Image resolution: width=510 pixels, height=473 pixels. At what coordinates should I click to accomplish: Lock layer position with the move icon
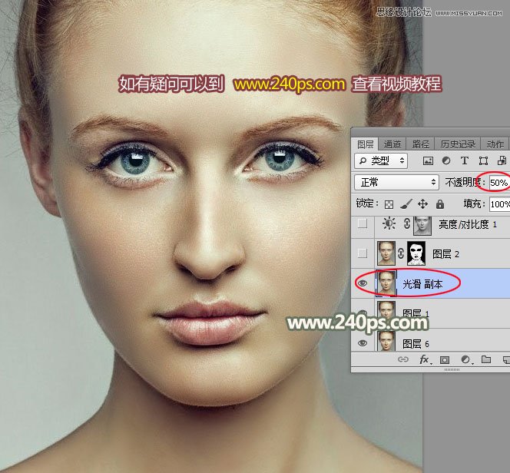(x=423, y=204)
